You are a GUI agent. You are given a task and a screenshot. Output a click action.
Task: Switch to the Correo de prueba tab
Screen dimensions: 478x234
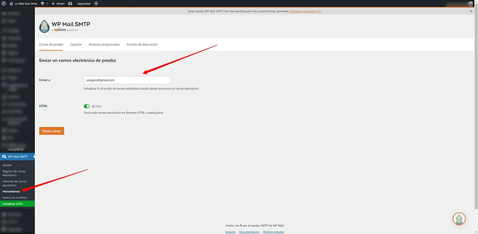(51, 45)
